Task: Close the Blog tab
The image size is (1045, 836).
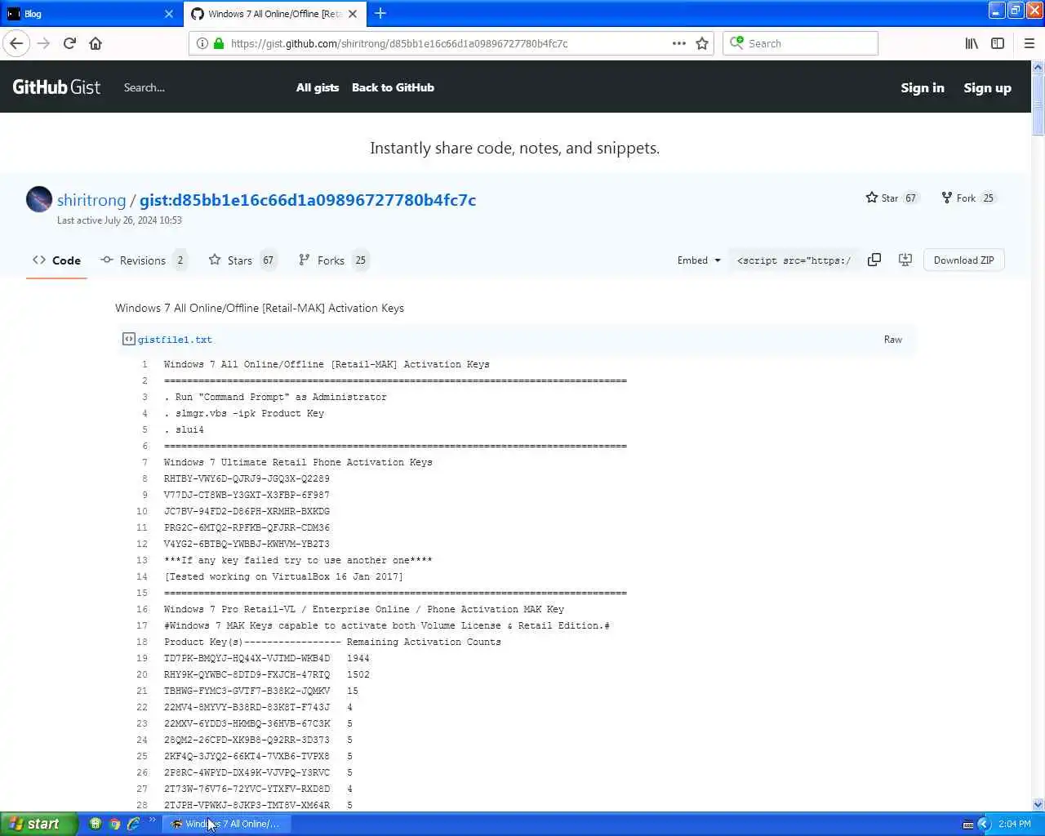Action: (169, 14)
